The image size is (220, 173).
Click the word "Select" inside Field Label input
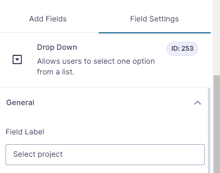25,154
